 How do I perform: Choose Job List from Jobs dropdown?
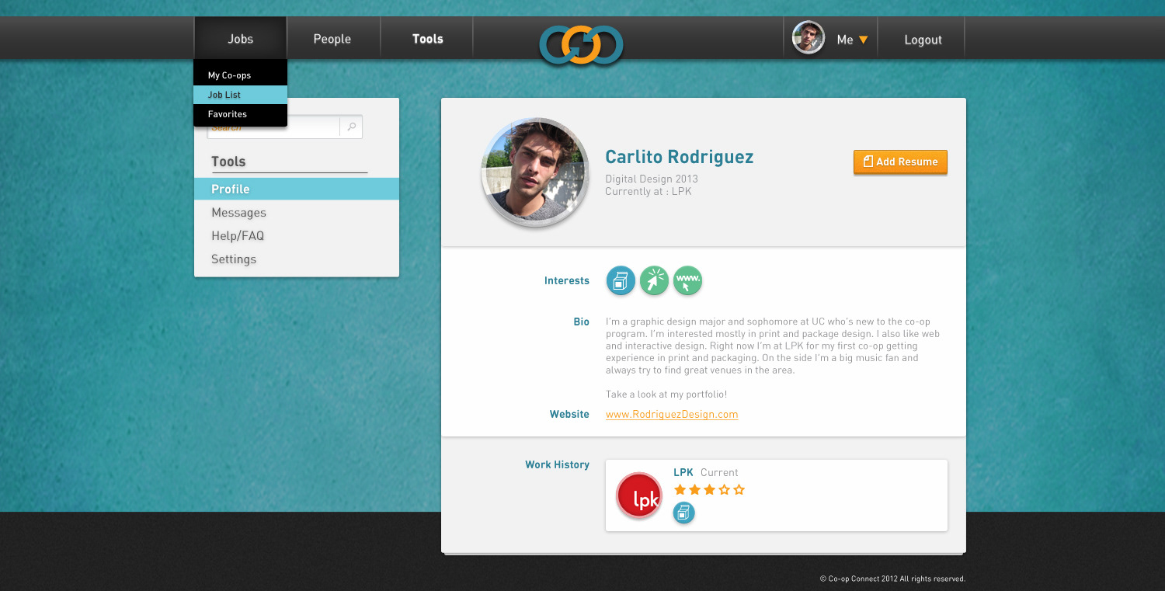point(240,95)
